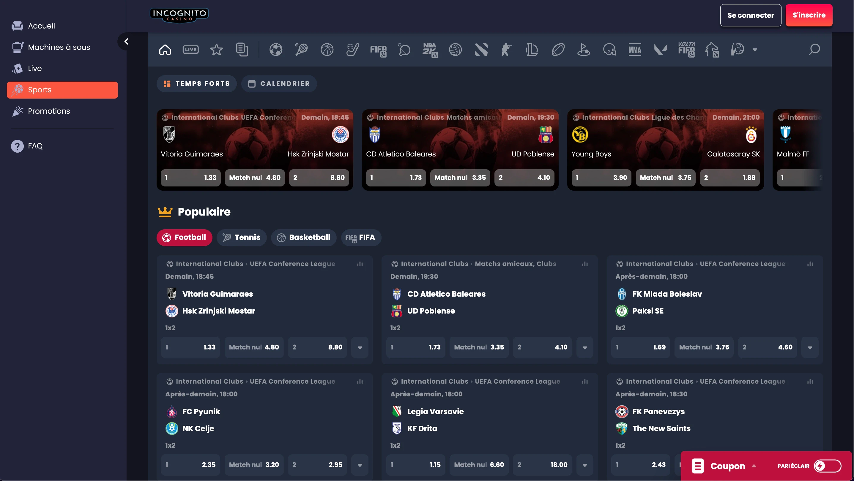Image resolution: width=854 pixels, height=481 pixels.
Task: Click the Incognito Casino logo
Action: click(179, 15)
